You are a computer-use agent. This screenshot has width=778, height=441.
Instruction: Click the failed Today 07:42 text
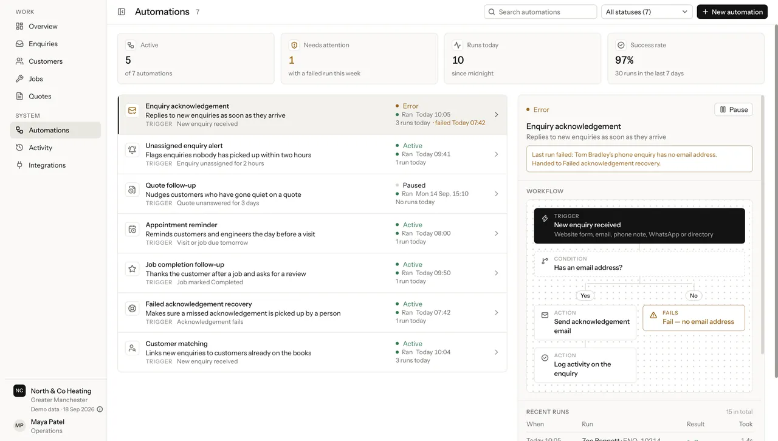460,123
